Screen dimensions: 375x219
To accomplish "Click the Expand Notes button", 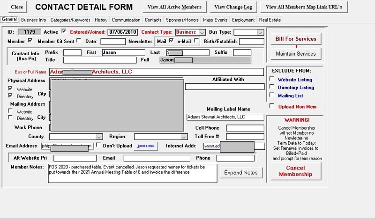I will pyautogui.click(x=241, y=172).
